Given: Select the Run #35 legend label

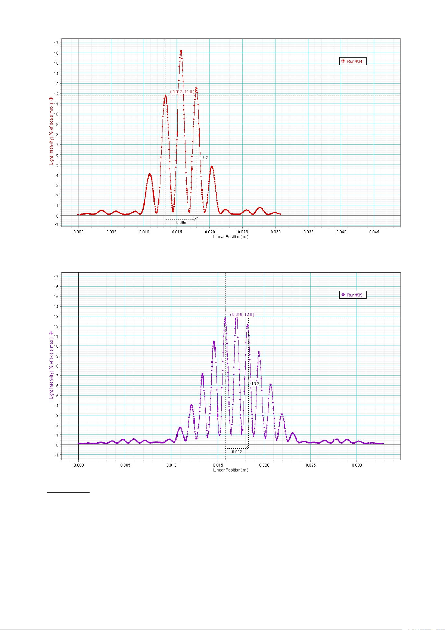Looking at the screenshot, I should (x=355, y=295).
